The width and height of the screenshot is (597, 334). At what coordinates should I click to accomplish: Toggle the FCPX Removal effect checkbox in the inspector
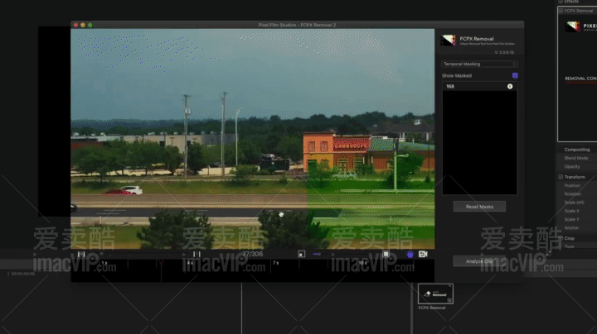(x=561, y=11)
